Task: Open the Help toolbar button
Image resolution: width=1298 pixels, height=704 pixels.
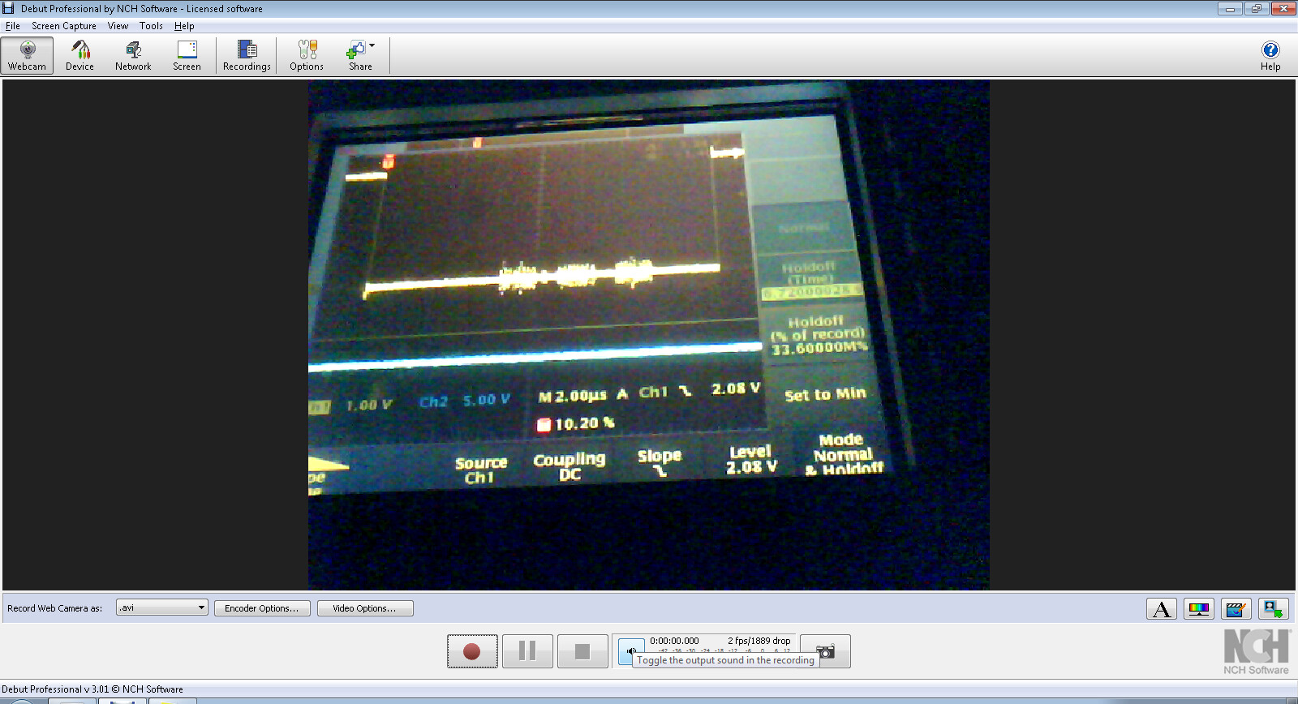Action: click(x=1270, y=56)
